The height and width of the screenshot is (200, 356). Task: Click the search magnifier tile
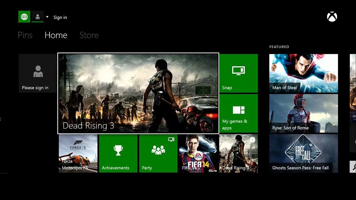(x=353, y=167)
